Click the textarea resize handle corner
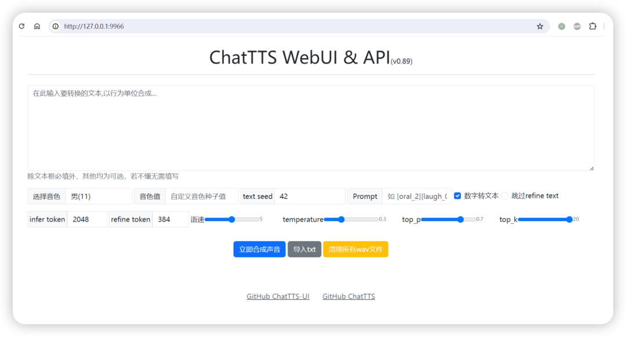This screenshot has width=626, height=337. point(592,168)
